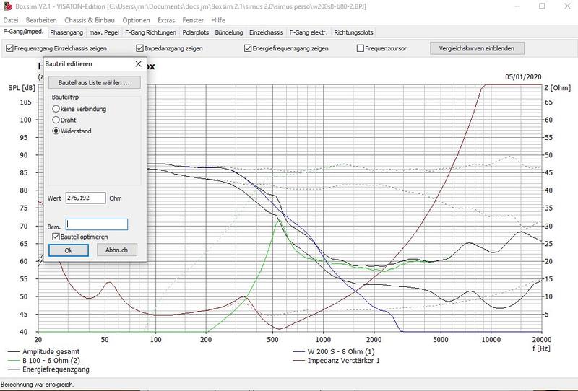Uncheck Frequenzgang Einzelchassis zeigen
The image size is (578, 391).
click(x=9, y=49)
